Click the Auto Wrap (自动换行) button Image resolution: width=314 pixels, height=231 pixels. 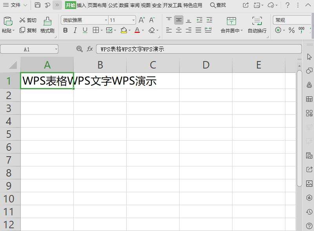tap(257, 25)
